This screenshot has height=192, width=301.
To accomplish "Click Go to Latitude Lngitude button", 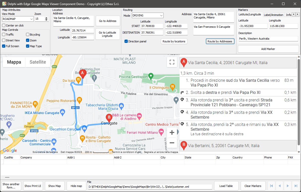I will pos(108,34).
